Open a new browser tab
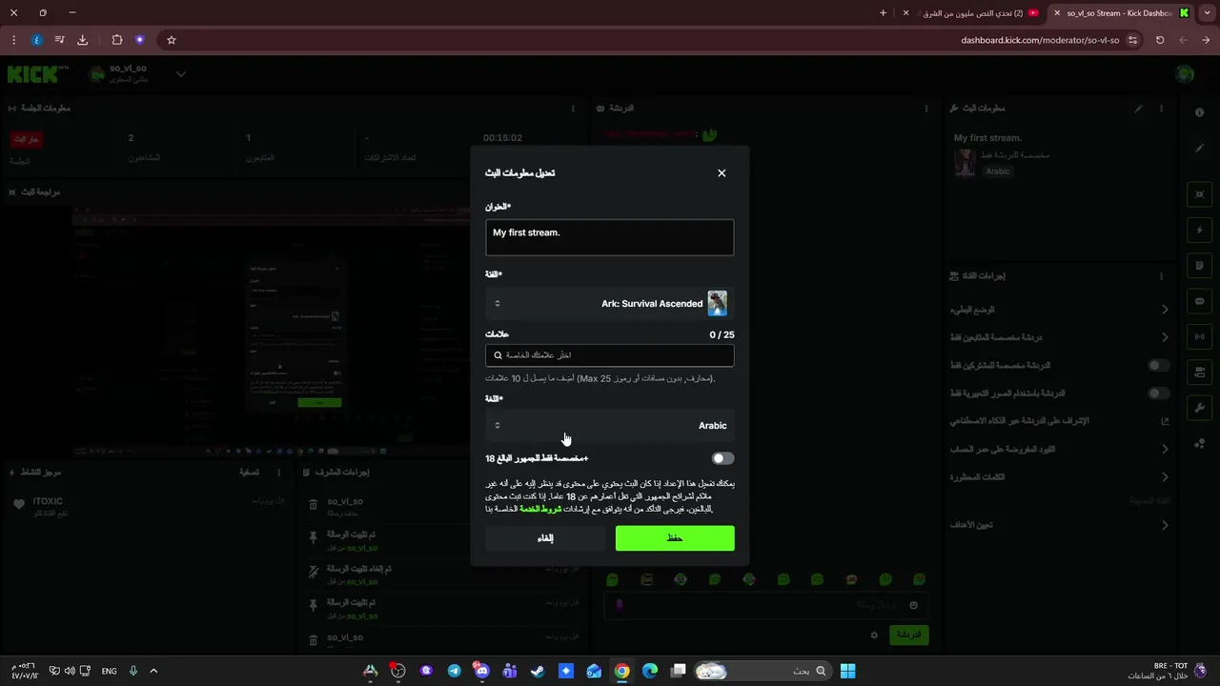1220x686 pixels. (883, 13)
